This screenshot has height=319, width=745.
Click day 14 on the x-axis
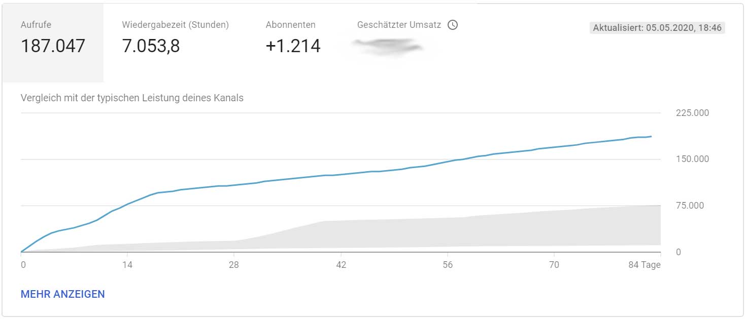coord(127,265)
